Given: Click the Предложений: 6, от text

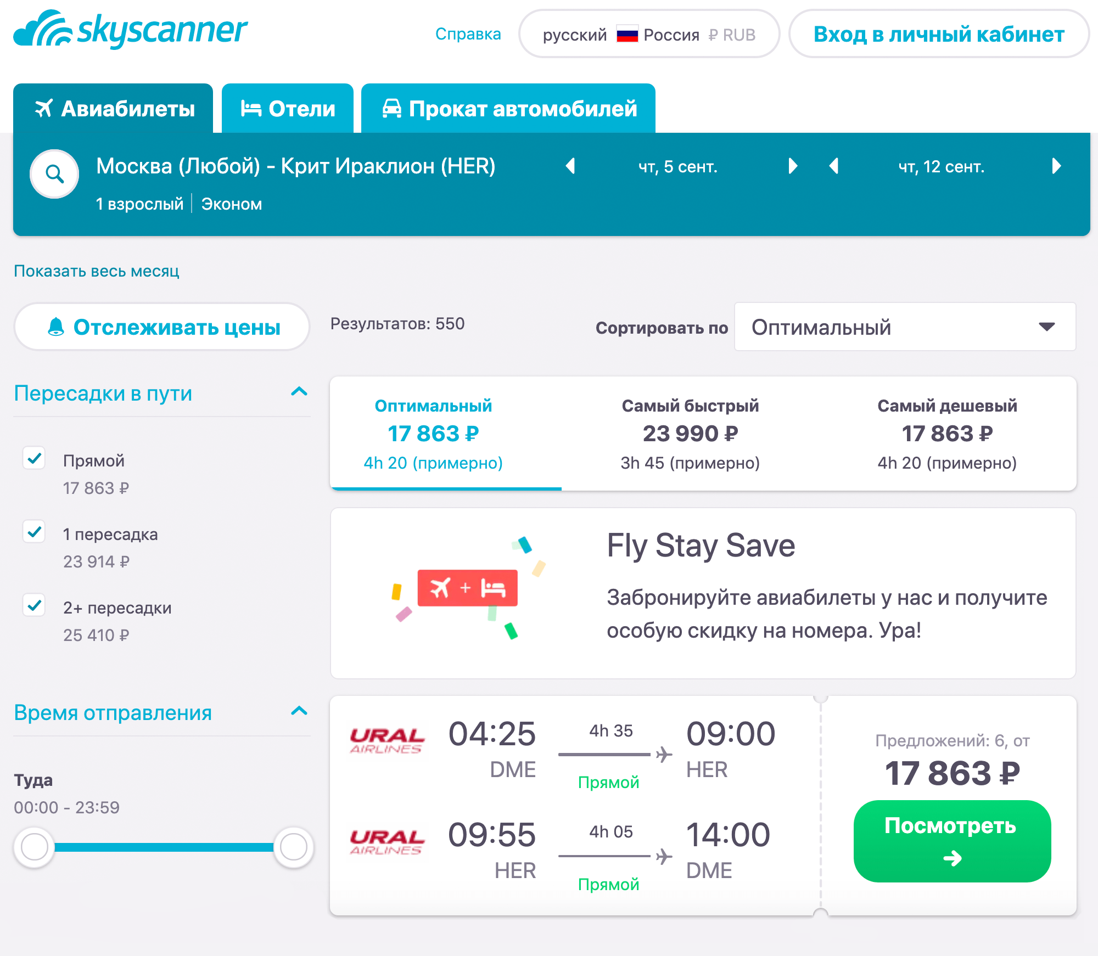Looking at the screenshot, I should pos(952,741).
